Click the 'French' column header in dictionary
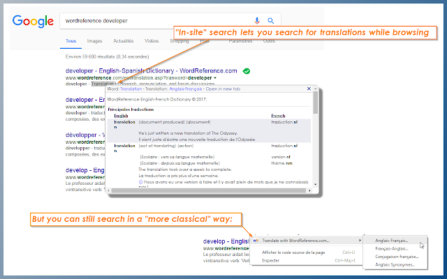Viewport: 447px width, 279px height. pyautogui.click(x=278, y=116)
